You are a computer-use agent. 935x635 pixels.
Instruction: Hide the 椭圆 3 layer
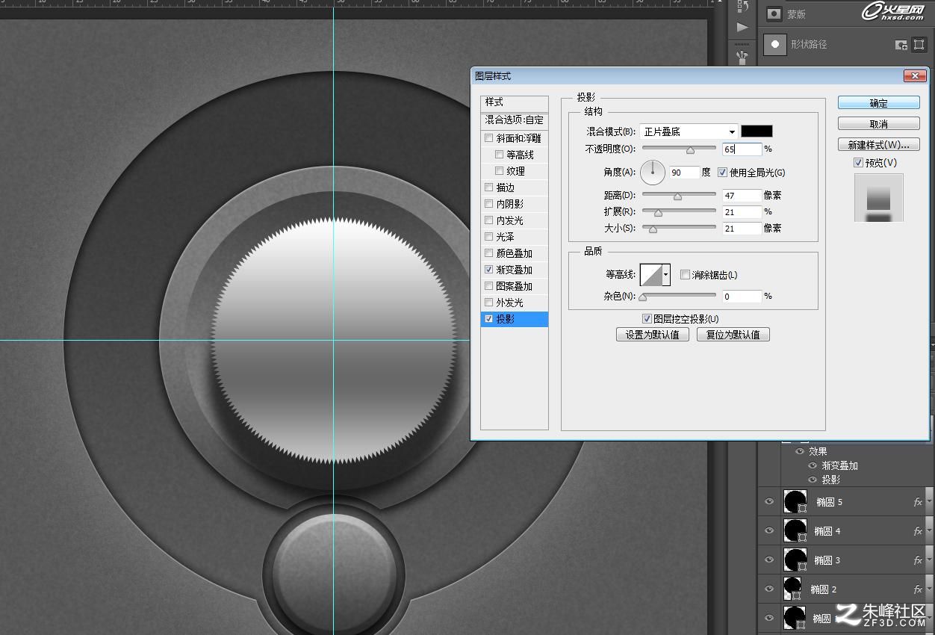769,560
